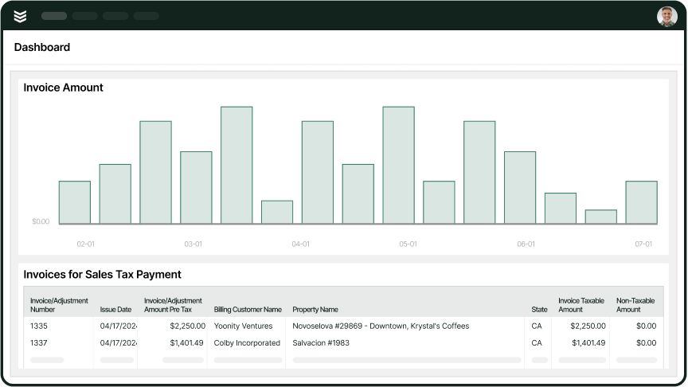Sort by Billing Customer Name column header
688x387 pixels.
coord(248,309)
